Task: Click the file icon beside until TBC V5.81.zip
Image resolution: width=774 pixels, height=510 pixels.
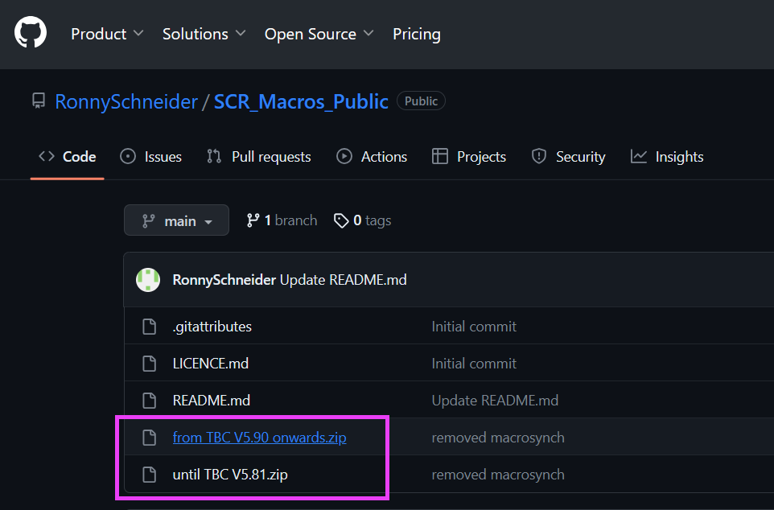Action: click(x=149, y=475)
